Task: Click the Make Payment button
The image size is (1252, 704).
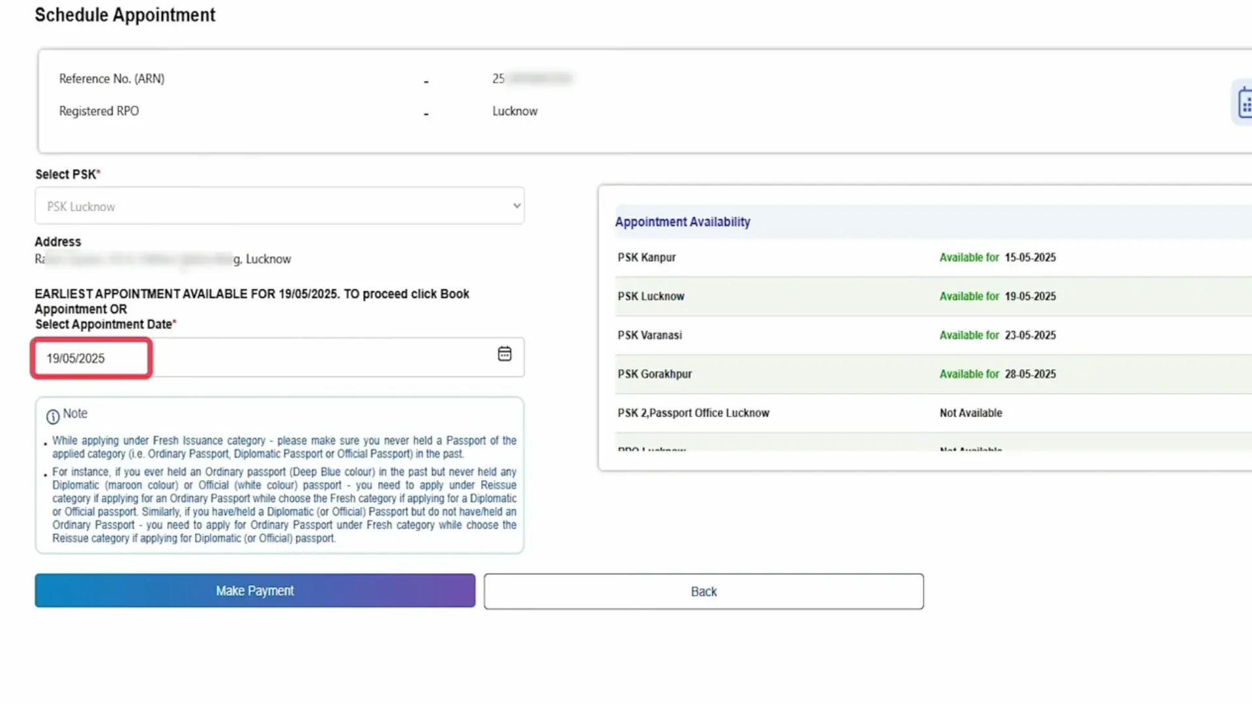Action: pyautogui.click(x=255, y=591)
